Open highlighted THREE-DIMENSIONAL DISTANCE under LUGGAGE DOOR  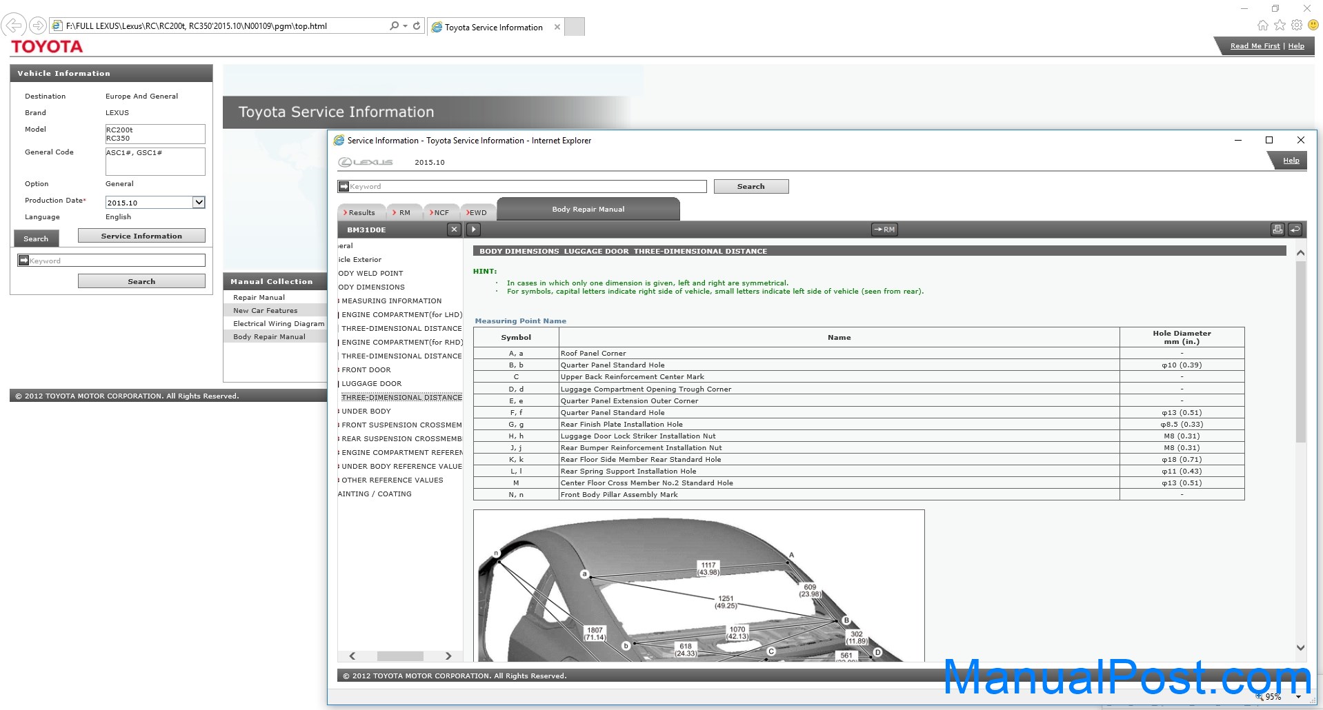pos(401,397)
